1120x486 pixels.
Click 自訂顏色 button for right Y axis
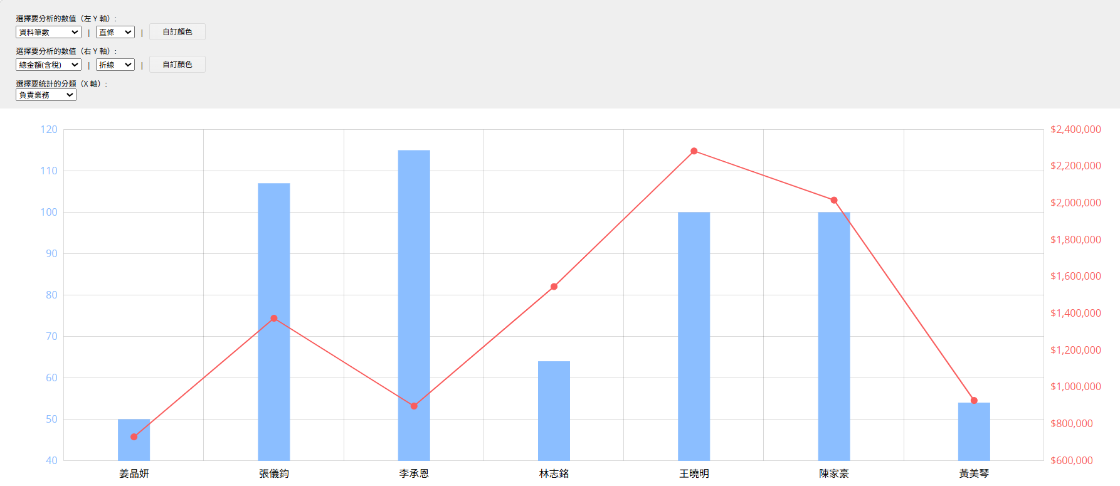(x=177, y=65)
